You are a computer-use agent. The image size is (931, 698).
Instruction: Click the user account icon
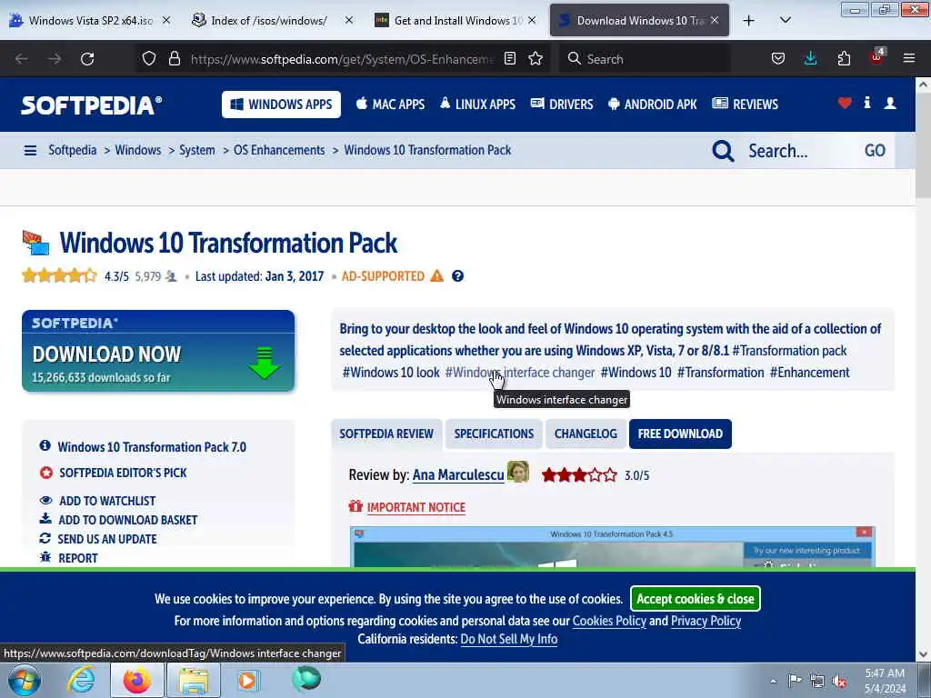point(890,103)
